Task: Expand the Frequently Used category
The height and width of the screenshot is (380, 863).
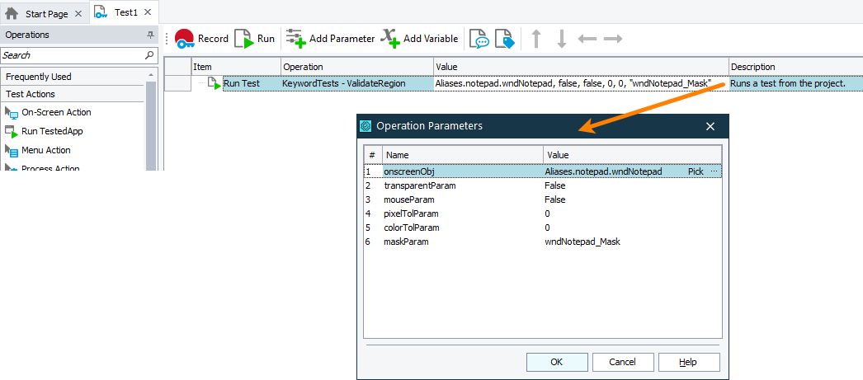Action: pos(39,77)
